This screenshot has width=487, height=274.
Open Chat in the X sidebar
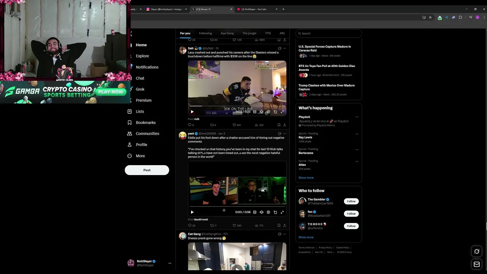[140, 78]
